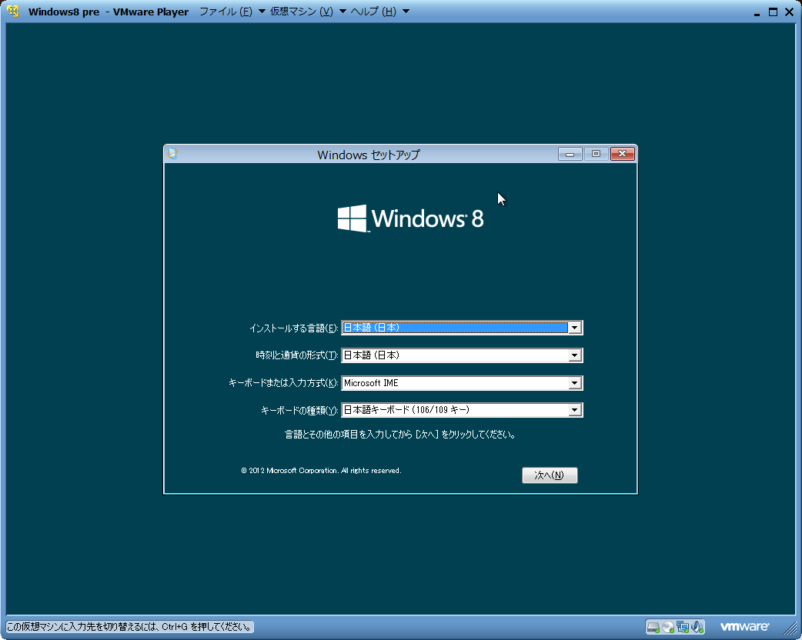Click the Ctrl+G input hint in status bar
802x640 pixels.
[130, 627]
